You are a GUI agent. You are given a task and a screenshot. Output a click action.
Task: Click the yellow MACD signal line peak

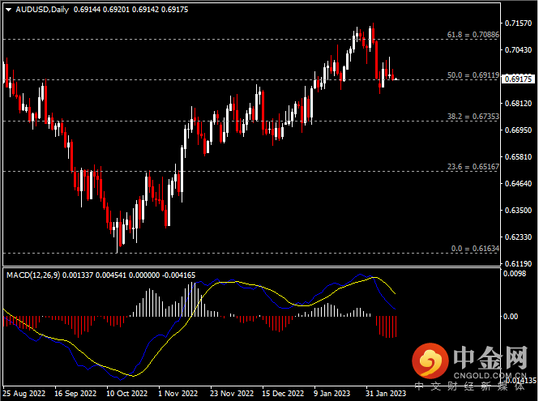[374, 277]
